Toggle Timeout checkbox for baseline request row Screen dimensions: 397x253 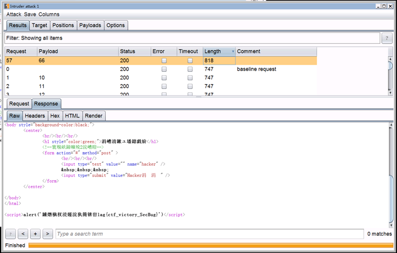tap(190, 69)
